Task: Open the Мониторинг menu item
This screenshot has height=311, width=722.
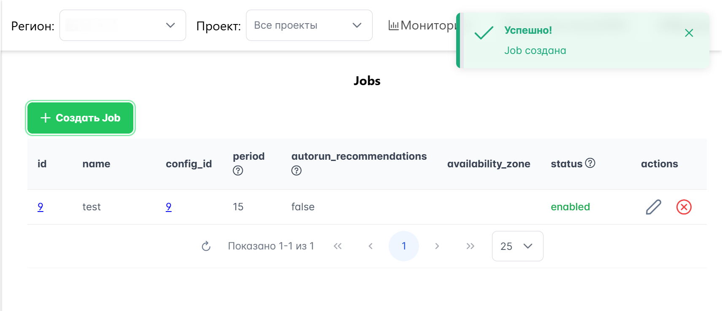Action: click(422, 25)
